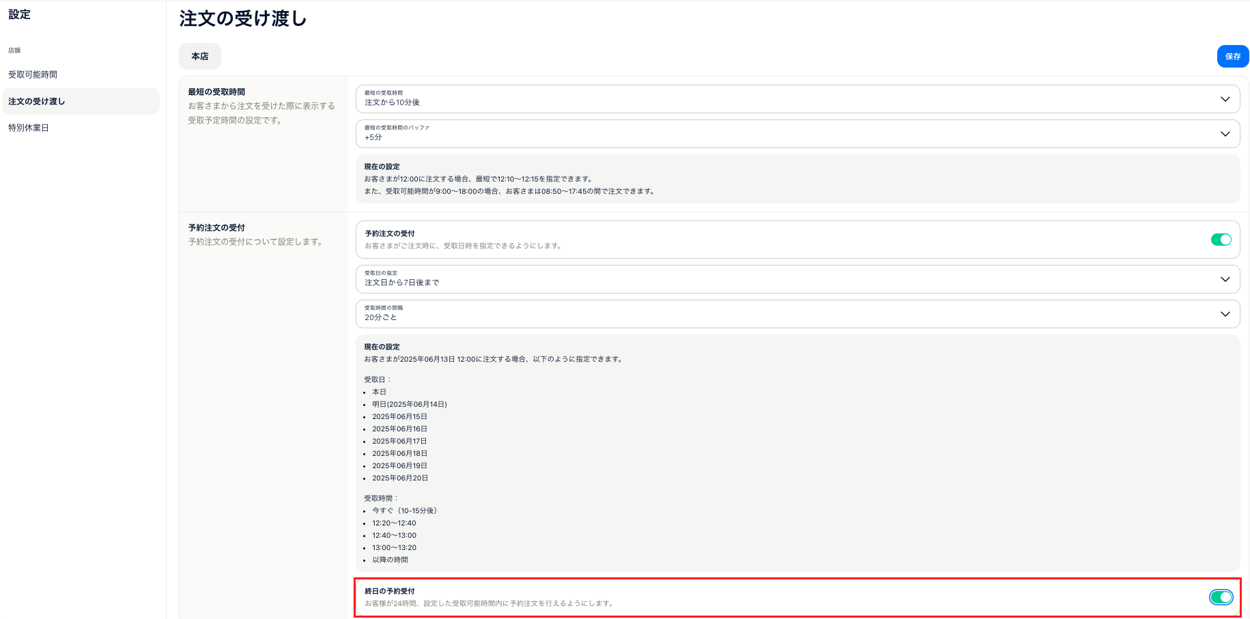The image size is (1250, 619).
Task: Turn off the 終日の予約受付 switch
Action: pyautogui.click(x=1221, y=597)
